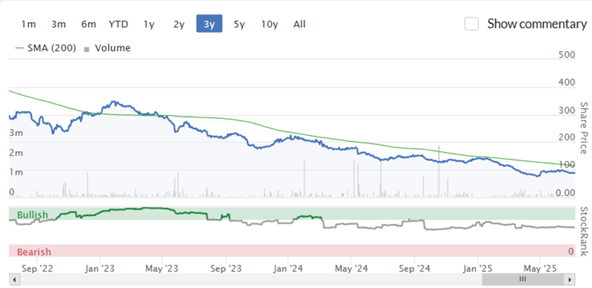This screenshot has width=592, height=288.
Task: Click the 100 price axis label
Action: tap(567, 165)
